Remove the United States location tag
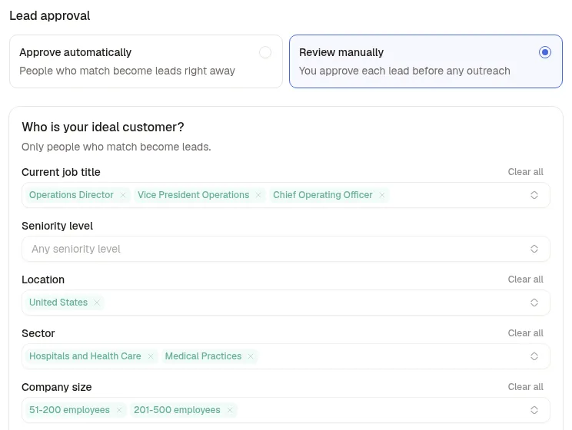Image resolution: width=572 pixels, height=430 pixels. (97, 303)
